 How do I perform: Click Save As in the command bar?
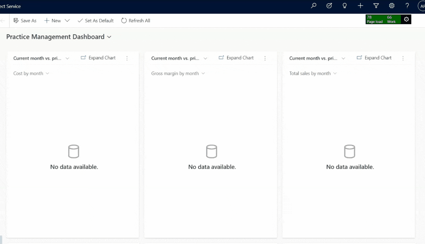click(25, 21)
